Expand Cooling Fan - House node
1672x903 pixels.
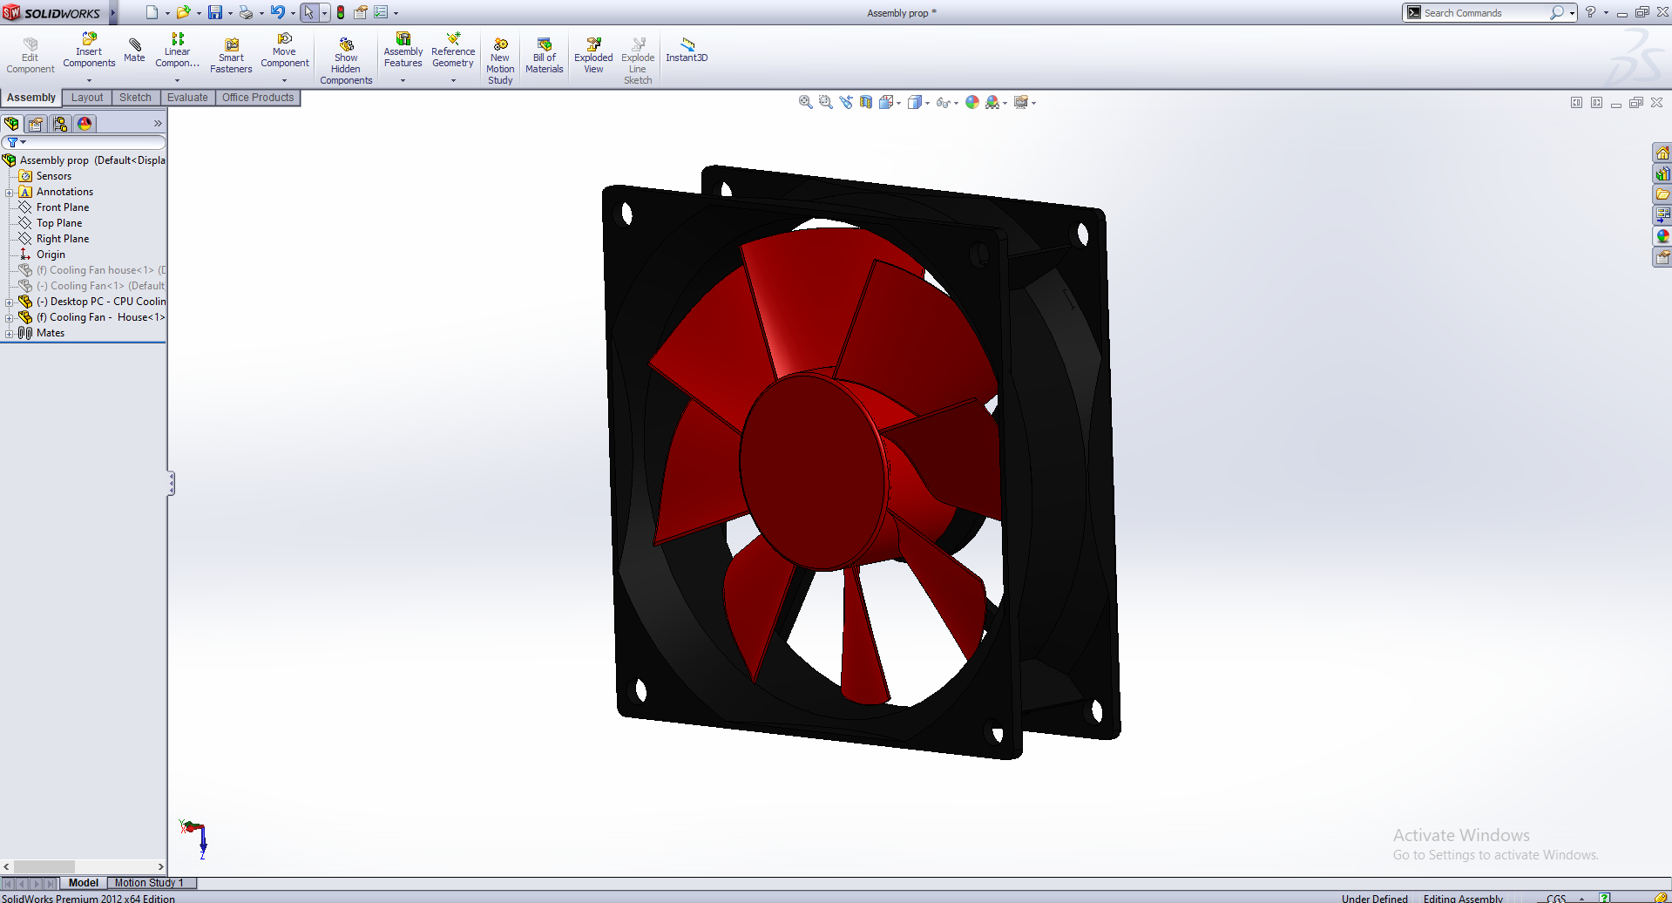point(9,318)
